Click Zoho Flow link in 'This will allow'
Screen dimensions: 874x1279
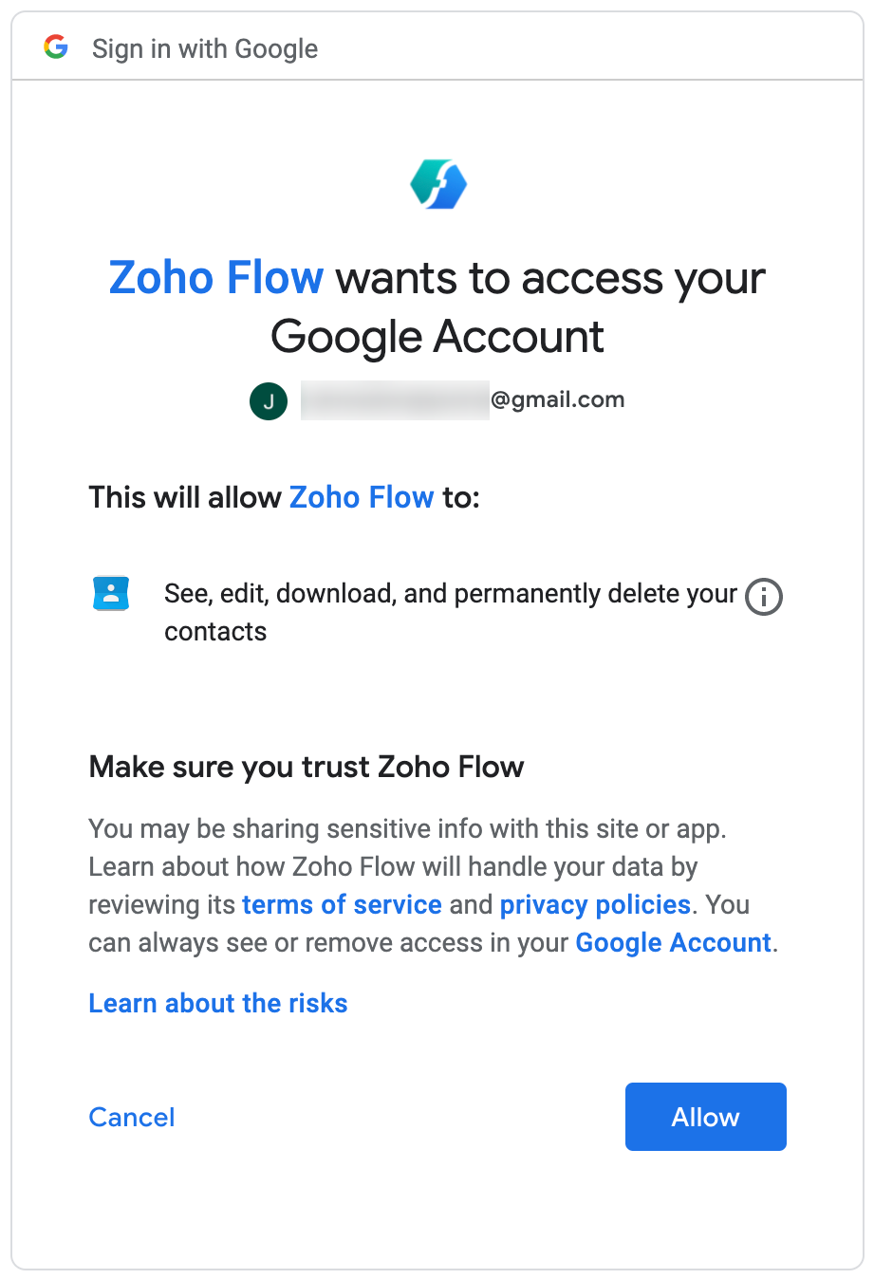pos(362,497)
